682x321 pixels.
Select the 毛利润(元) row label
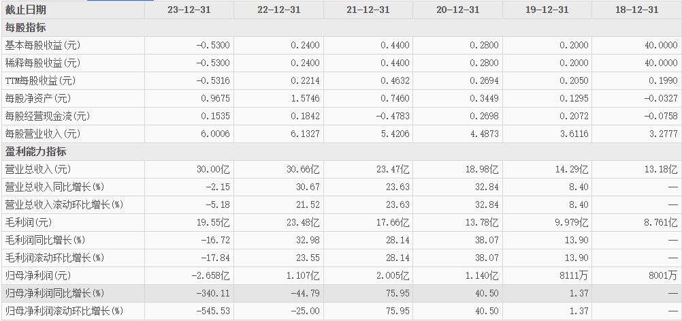click(29, 223)
